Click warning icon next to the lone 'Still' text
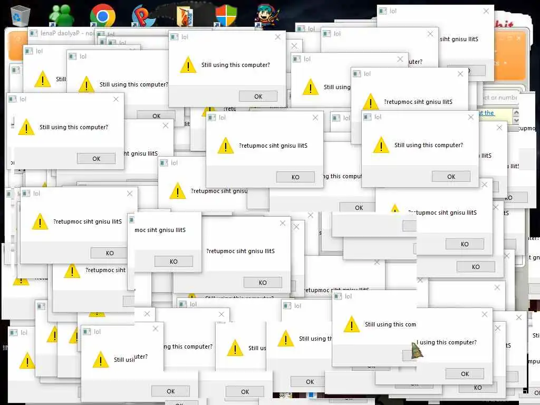540x405 pixels. 43,79
